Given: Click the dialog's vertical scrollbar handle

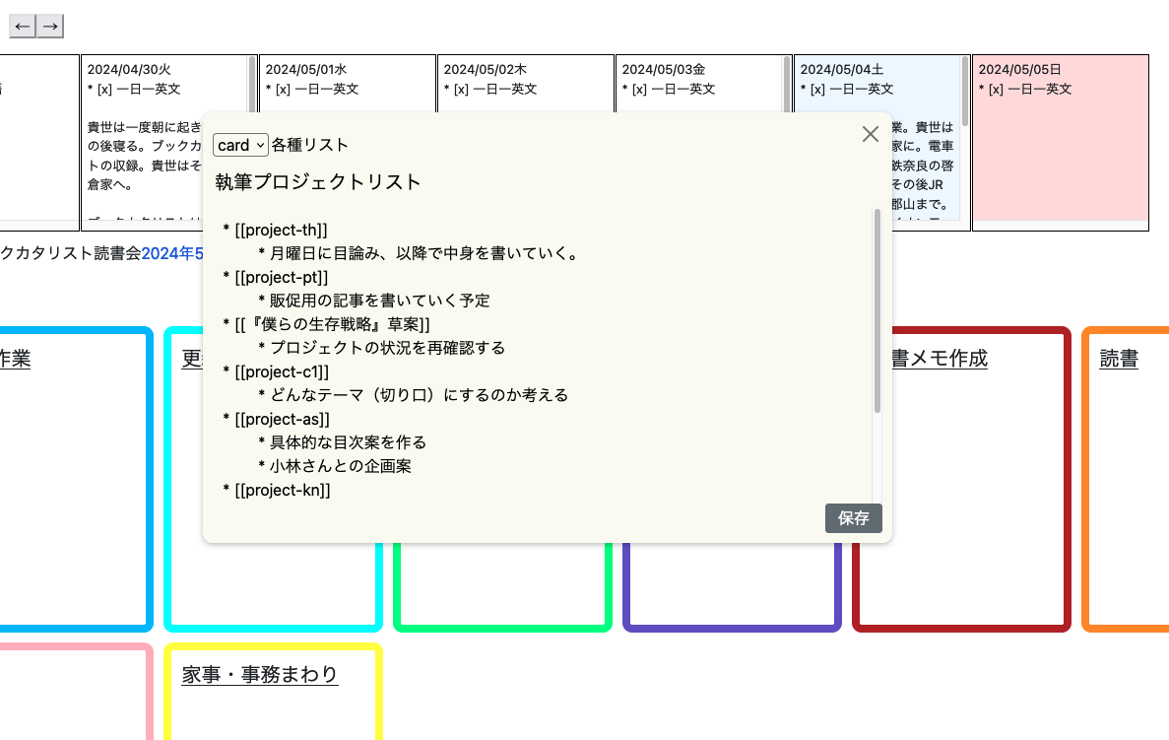Looking at the screenshot, I should (877, 305).
